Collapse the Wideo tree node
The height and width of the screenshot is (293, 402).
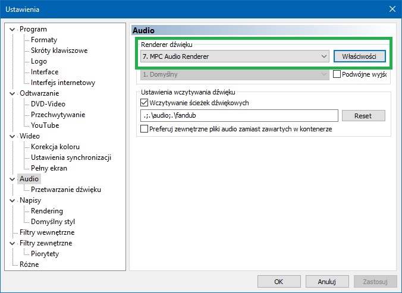pyautogui.click(x=12, y=136)
